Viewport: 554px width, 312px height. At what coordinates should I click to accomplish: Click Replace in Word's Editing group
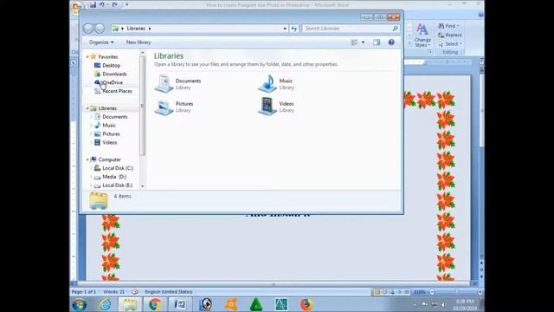[x=450, y=35]
